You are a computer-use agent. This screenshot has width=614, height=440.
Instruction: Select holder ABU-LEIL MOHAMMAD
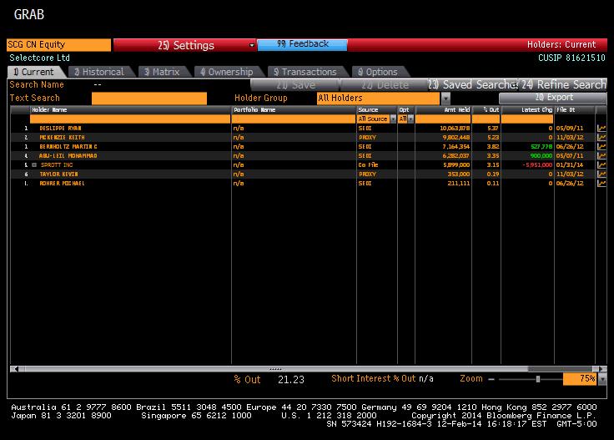tap(68, 156)
